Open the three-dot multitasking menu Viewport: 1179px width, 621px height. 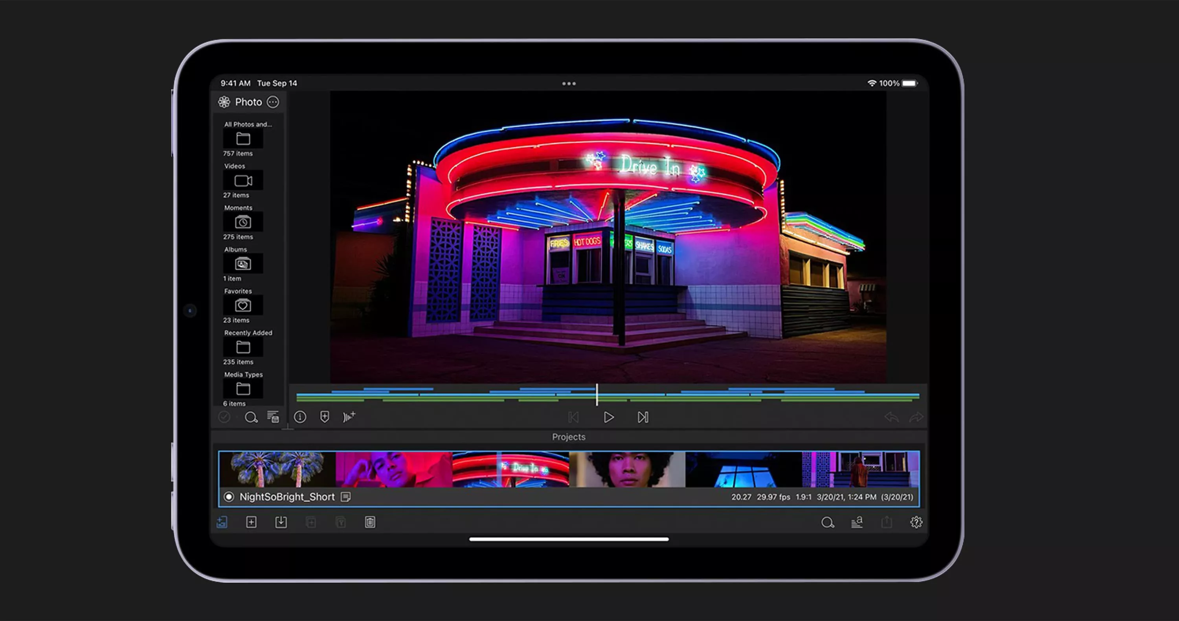point(569,84)
